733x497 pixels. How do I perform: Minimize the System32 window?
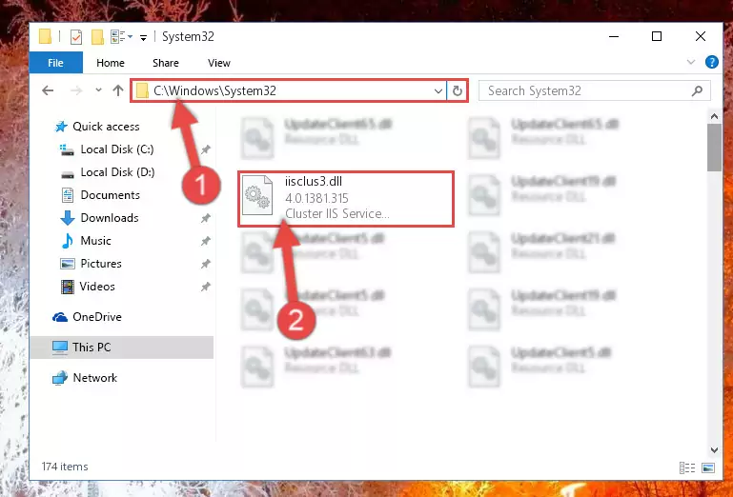click(x=614, y=36)
